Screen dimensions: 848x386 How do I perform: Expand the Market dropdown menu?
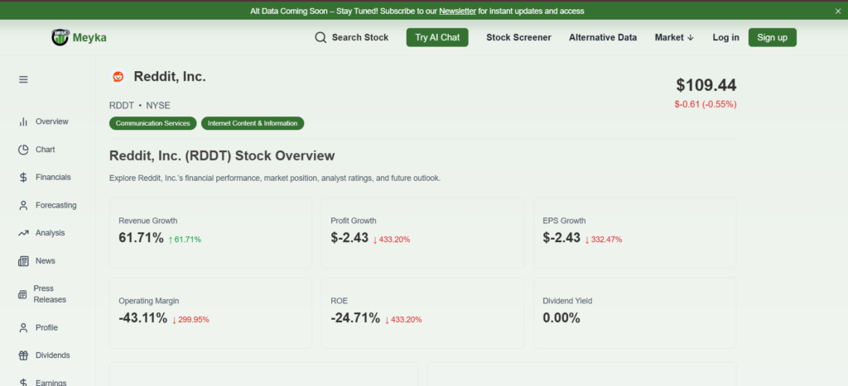(x=674, y=37)
